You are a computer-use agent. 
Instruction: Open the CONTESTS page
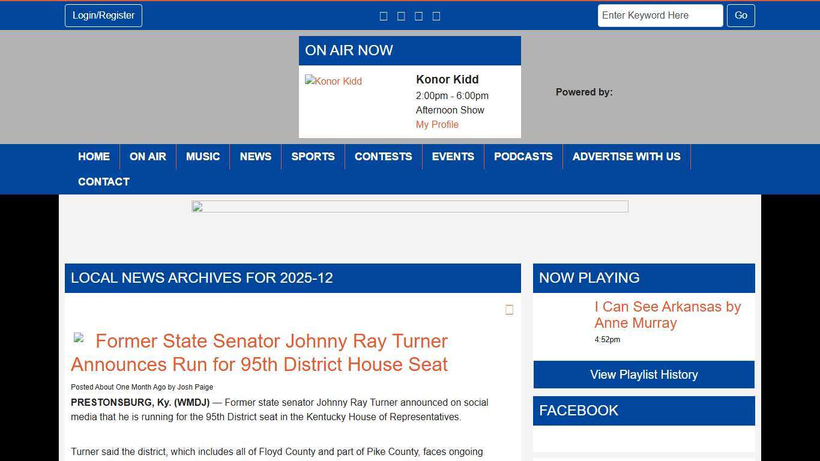(x=383, y=157)
